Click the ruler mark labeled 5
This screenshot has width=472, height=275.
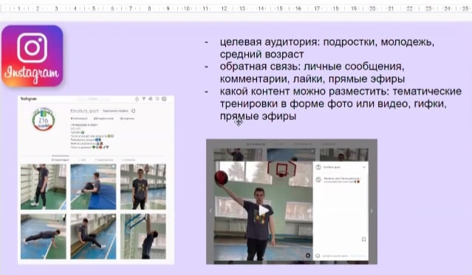(x=94, y=8)
